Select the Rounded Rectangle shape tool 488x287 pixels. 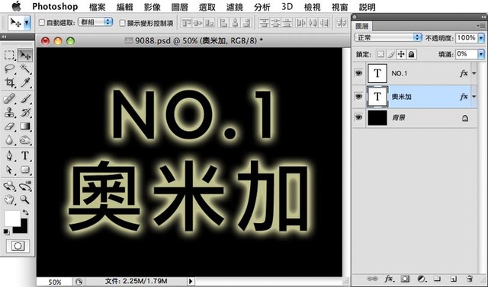pos(25,170)
